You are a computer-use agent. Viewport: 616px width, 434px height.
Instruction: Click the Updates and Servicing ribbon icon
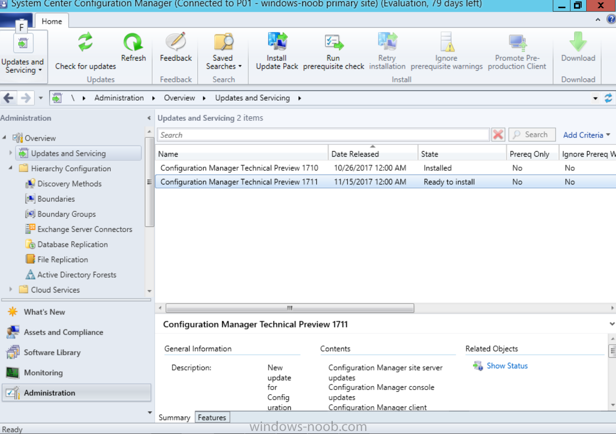[x=23, y=44]
